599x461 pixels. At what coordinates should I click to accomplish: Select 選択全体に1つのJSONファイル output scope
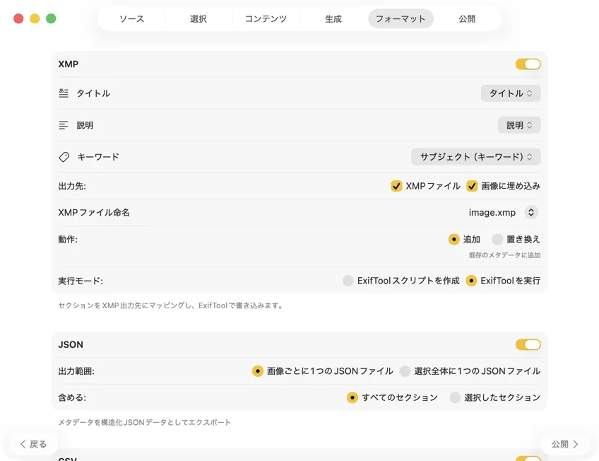pos(405,371)
